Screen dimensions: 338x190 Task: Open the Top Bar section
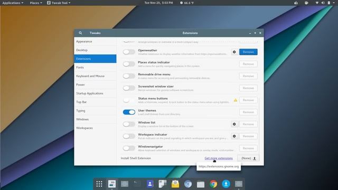[95, 102]
